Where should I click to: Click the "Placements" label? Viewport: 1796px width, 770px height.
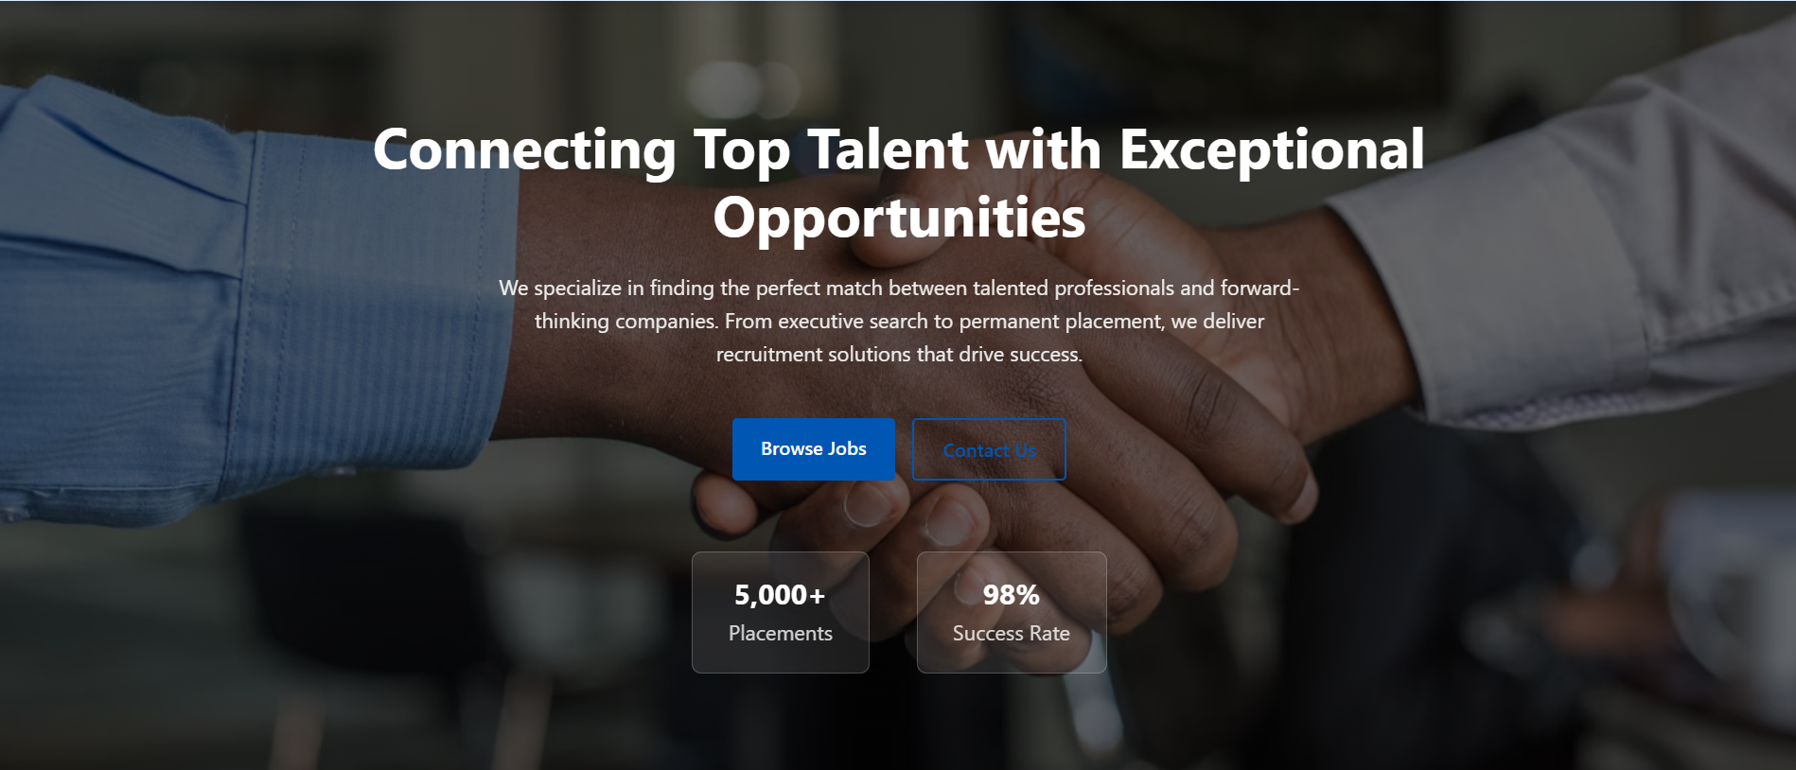click(780, 634)
